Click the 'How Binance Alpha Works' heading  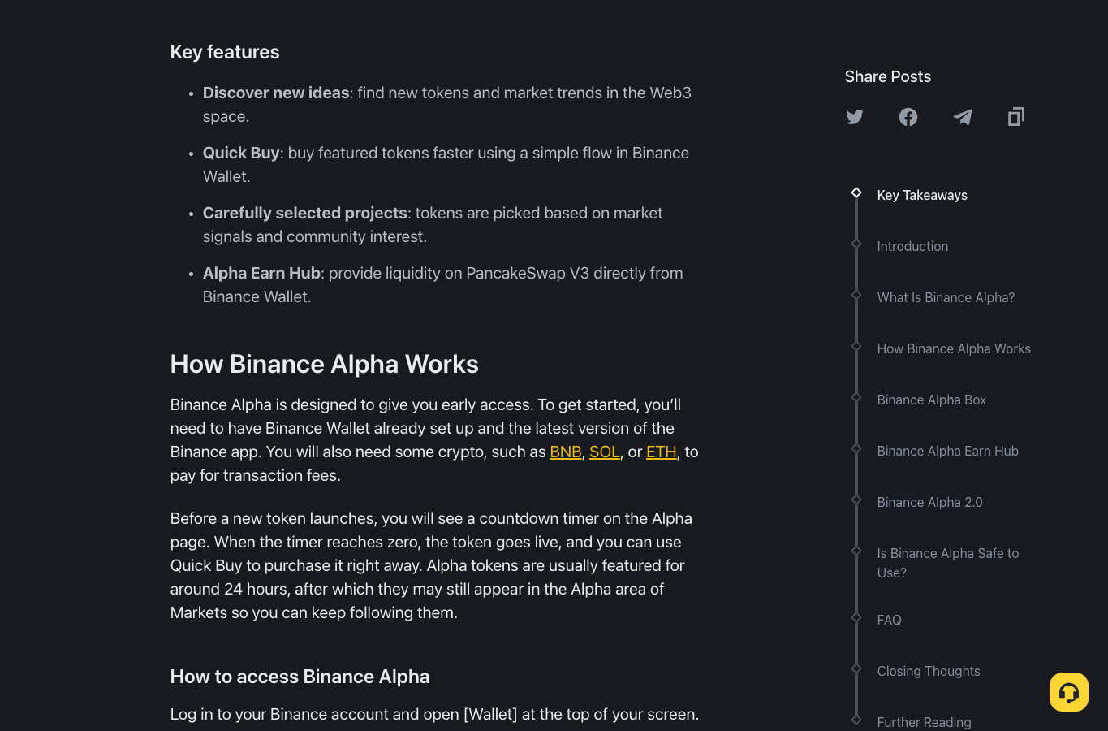click(x=324, y=364)
